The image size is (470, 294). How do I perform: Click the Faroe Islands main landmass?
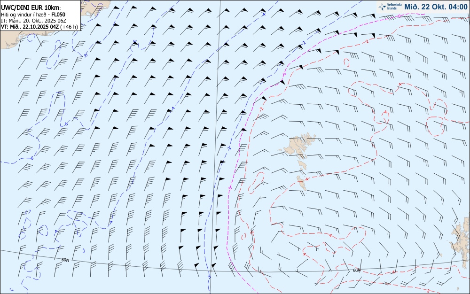pos(297,145)
